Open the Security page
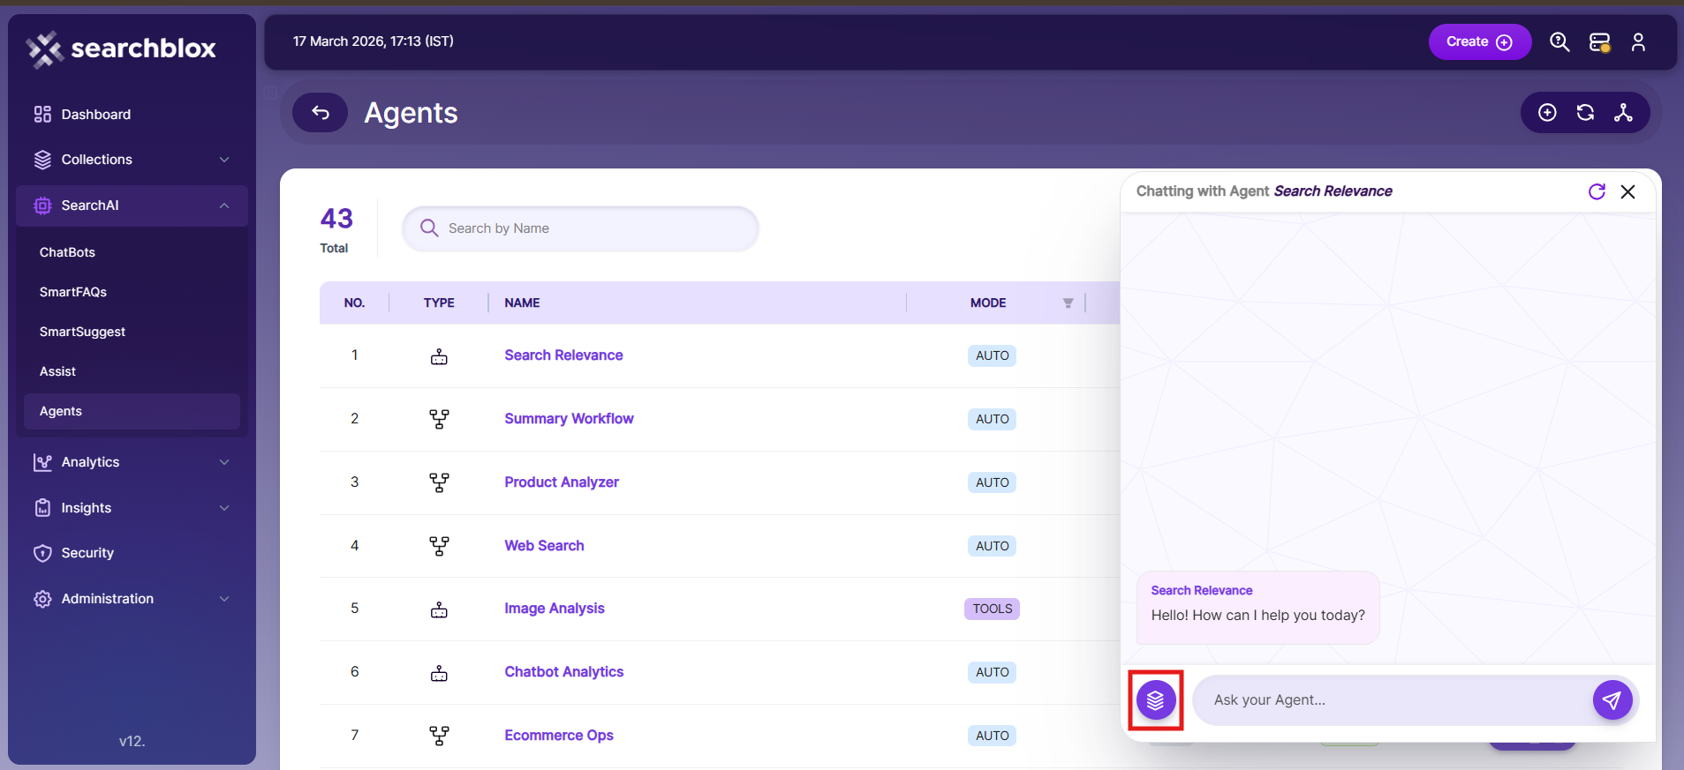Image resolution: width=1684 pixels, height=770 pixels. (87, 553)
